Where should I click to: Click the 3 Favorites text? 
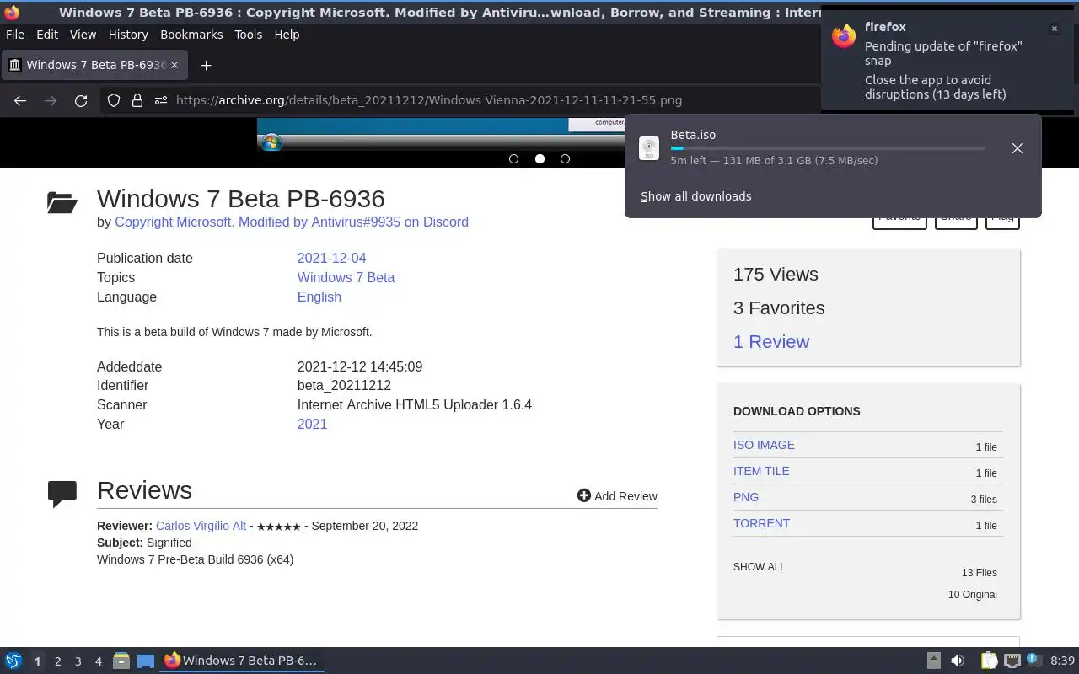click(779, 308)
